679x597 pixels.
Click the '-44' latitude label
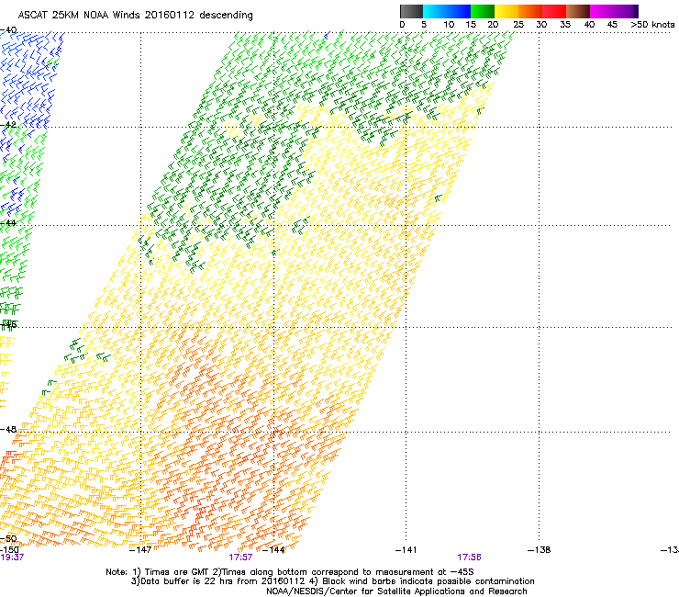click(x=8, y=223)
